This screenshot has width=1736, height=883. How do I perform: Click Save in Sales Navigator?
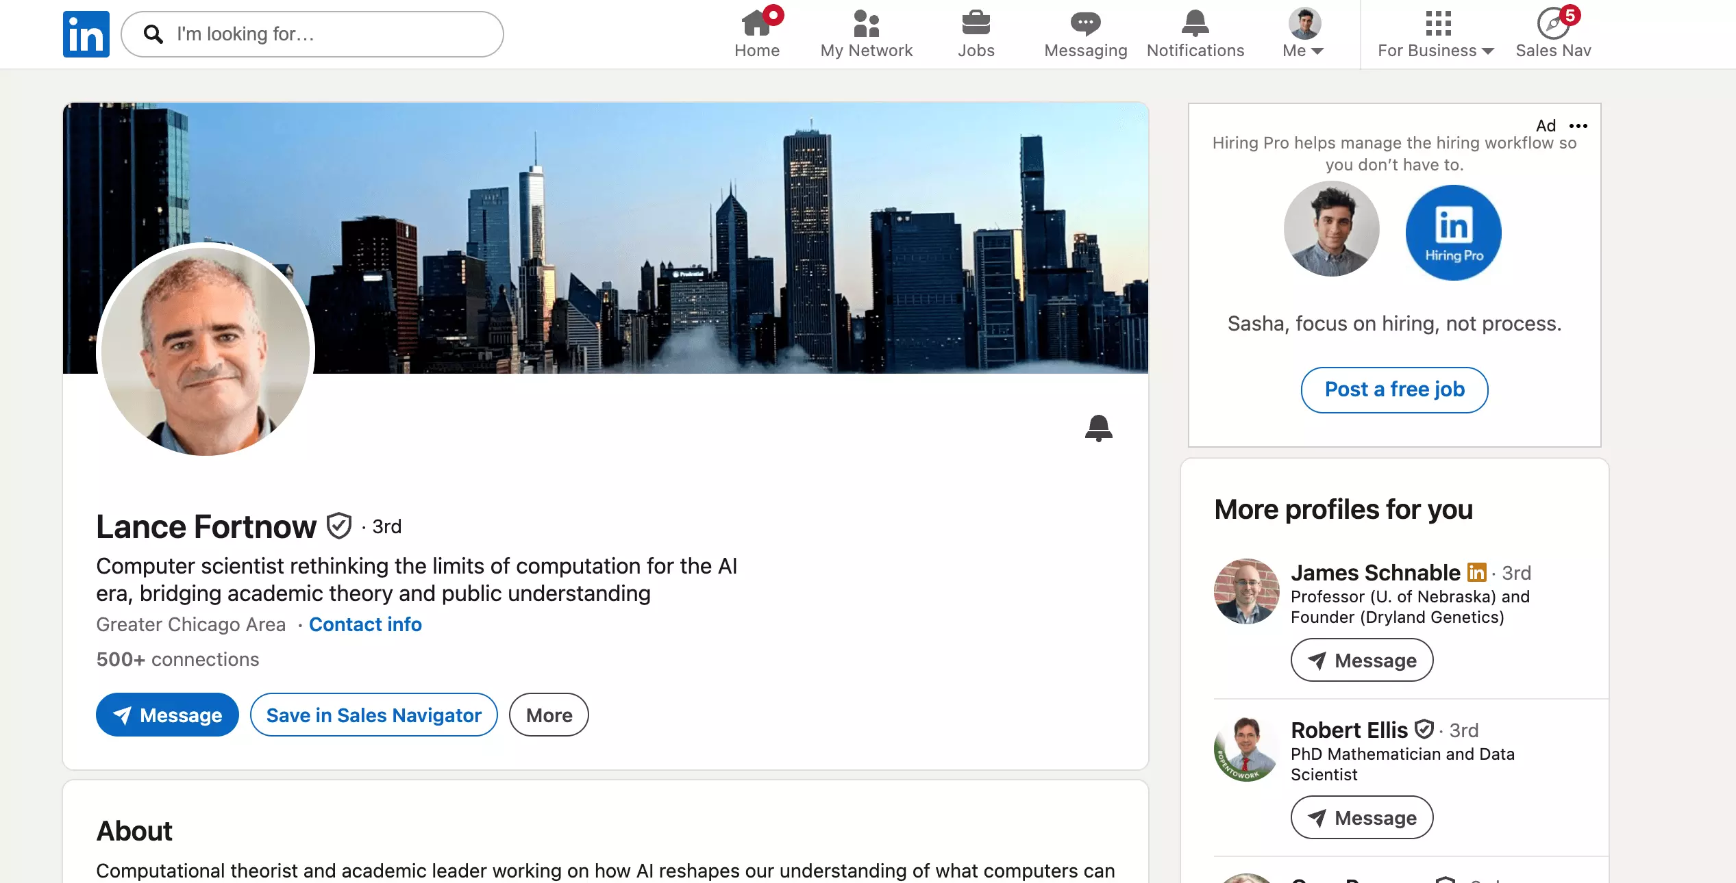pos(374,715)
